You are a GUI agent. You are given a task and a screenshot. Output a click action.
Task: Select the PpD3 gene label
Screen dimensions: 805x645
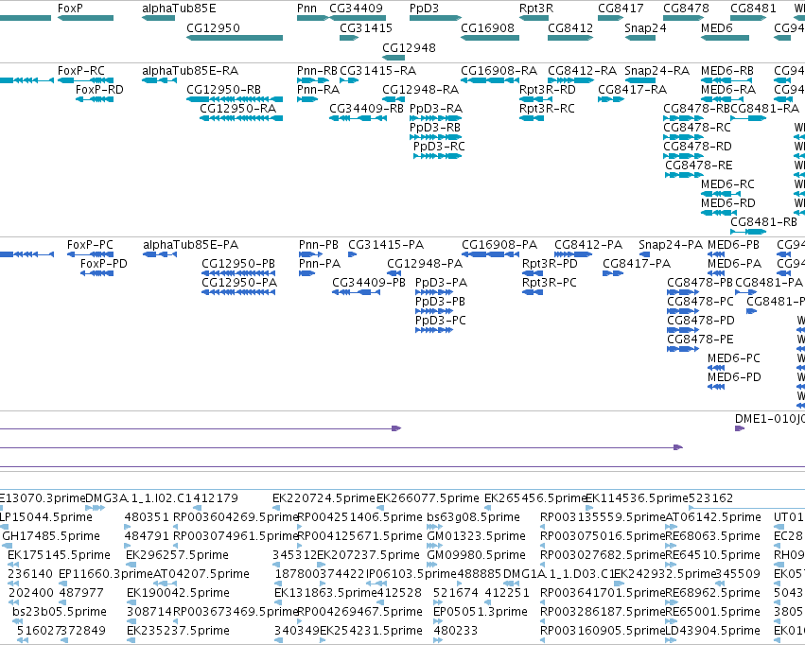[x=424, y=9]
